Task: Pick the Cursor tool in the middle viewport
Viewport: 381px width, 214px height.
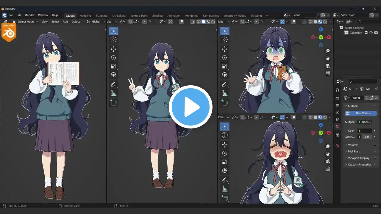Action: [x=113, y=40]
